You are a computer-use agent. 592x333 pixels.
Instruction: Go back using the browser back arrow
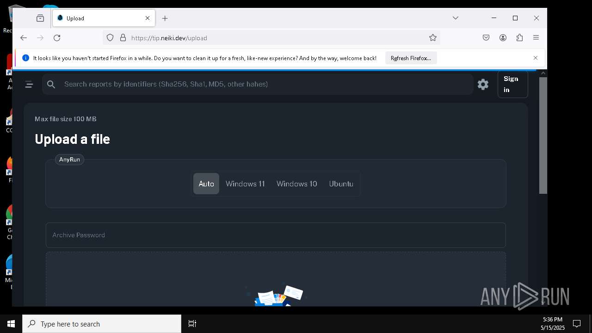(x=24, y=38)
